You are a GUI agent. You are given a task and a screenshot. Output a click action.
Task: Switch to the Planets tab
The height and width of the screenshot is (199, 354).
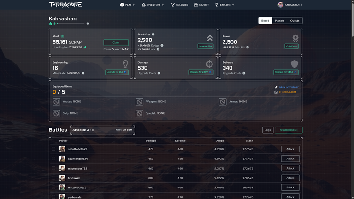279,21
